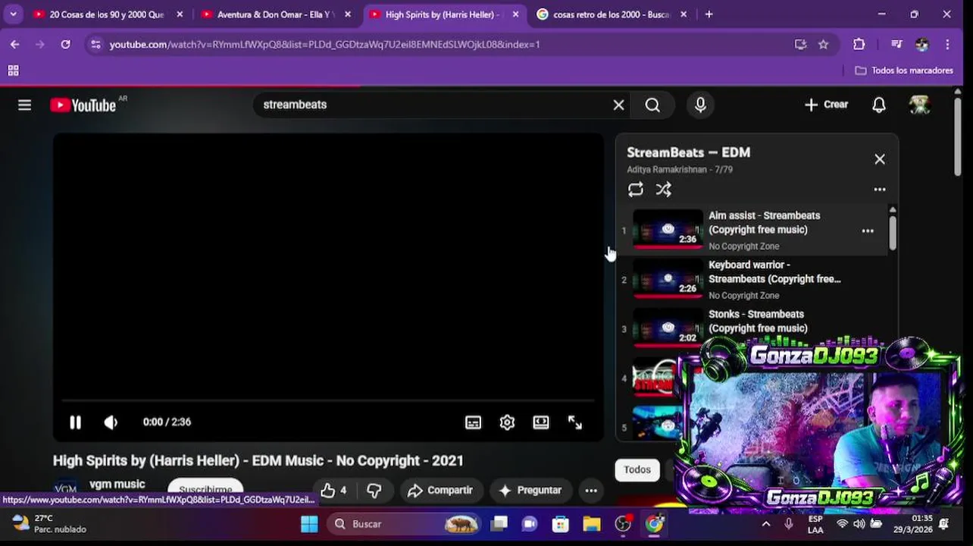Screen dimensions: 973x546
Task: View site information icon in address bar
Action: (95, 45)
